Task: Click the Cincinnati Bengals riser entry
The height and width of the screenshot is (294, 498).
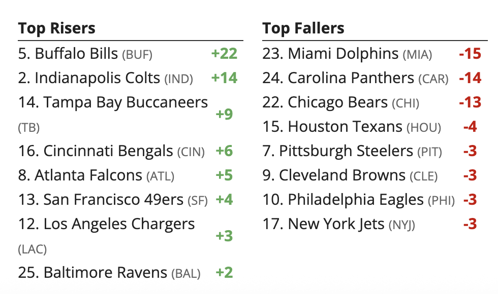Action: [x=108, y=151]
